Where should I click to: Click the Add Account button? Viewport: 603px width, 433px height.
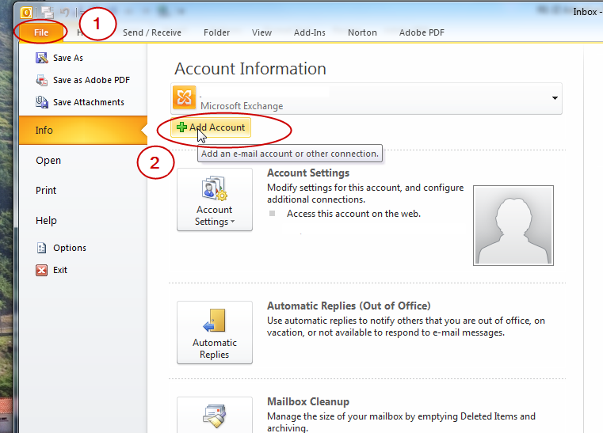[211, 127]
